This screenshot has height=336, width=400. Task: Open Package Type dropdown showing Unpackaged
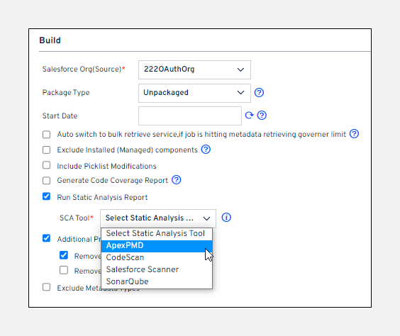click(194, 93)
